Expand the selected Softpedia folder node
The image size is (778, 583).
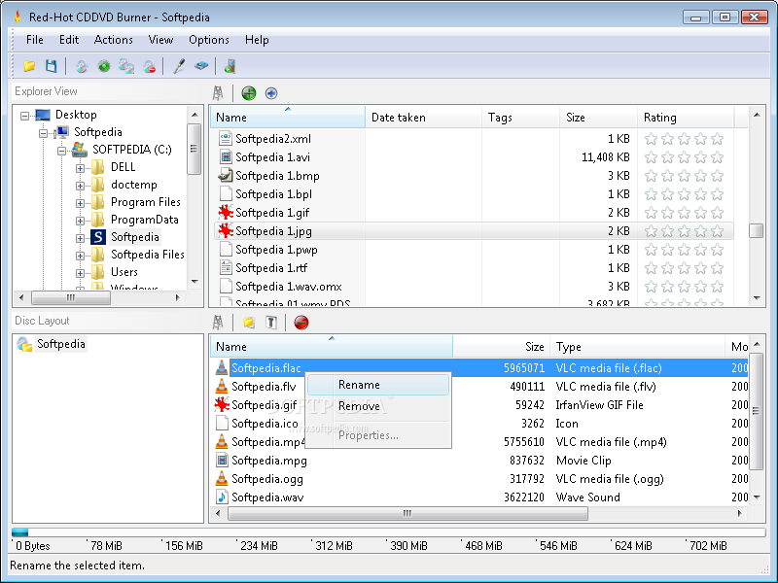pyautogui.click(x=80, y=238)
